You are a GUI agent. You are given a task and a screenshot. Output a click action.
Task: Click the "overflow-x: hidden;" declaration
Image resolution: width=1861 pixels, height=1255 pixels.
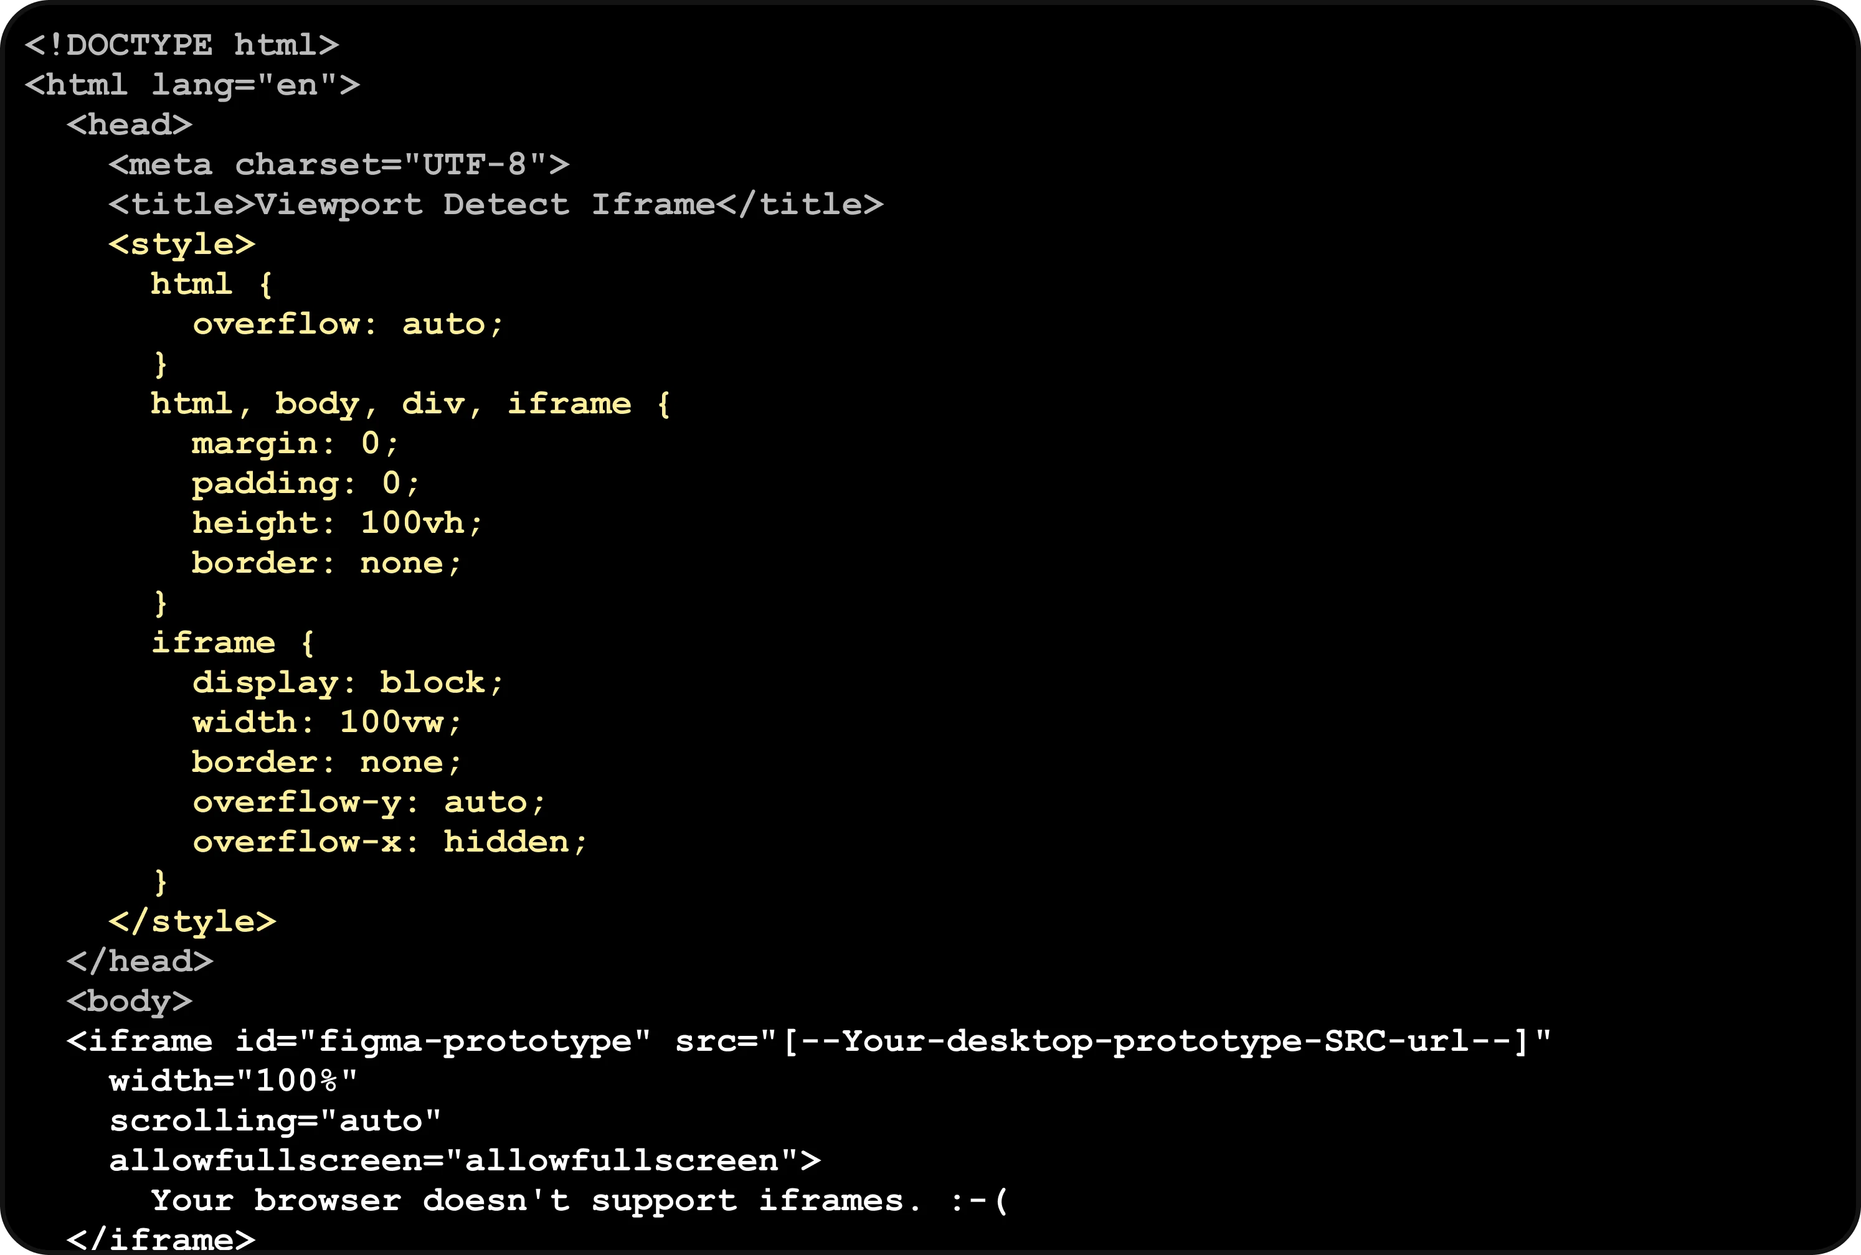click(x=389, y=842)
